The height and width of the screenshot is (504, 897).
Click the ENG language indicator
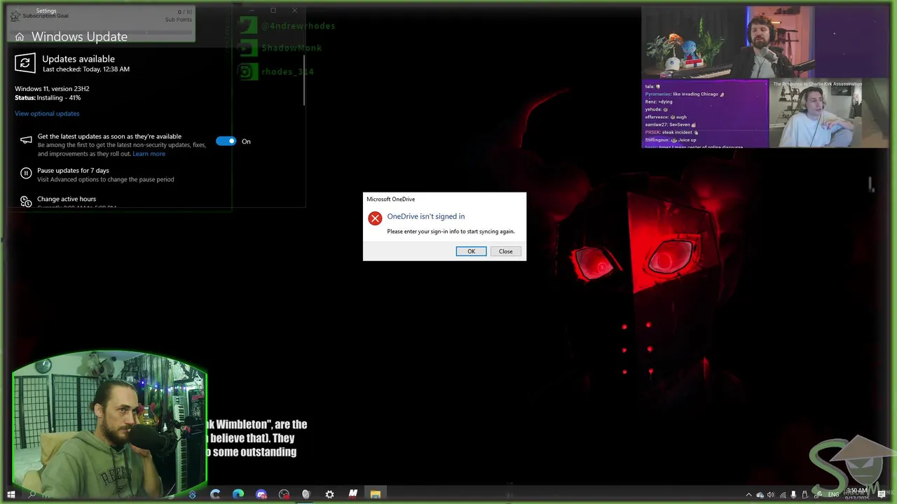point(833,495)
